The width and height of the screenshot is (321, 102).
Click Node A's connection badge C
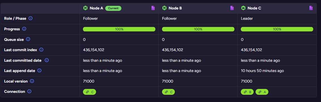[x=89, y=92]
